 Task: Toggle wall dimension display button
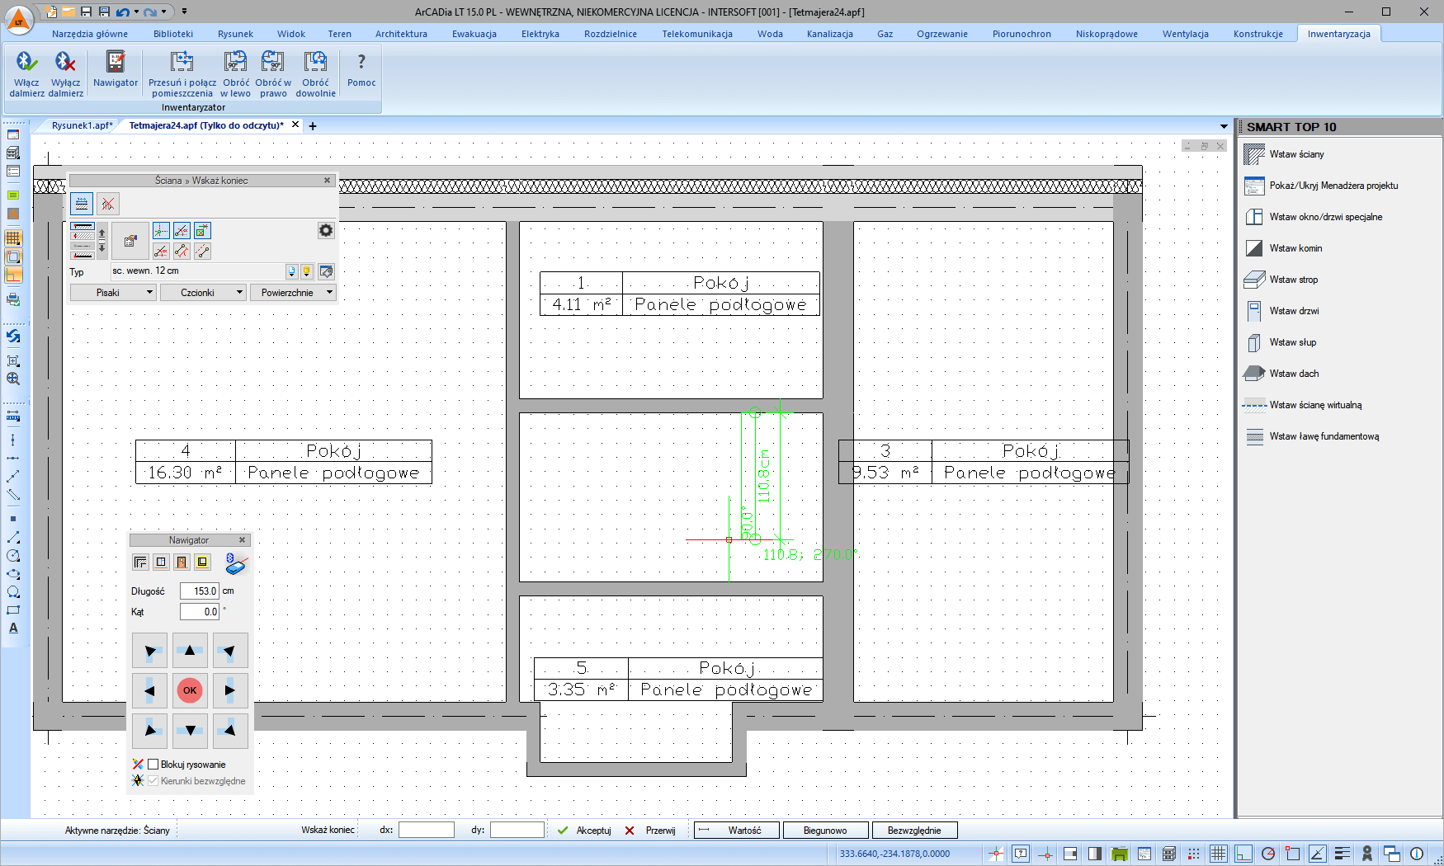82,204
